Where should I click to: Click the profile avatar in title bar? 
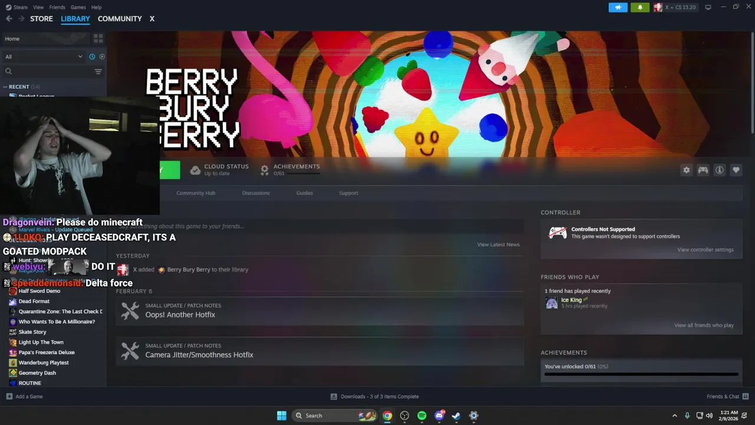click(658, 7)
